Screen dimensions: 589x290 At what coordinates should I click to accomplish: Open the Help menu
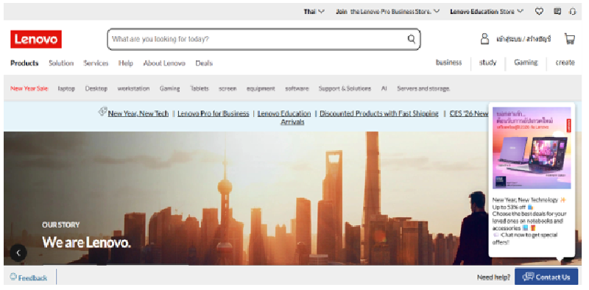tap(126, 63)
